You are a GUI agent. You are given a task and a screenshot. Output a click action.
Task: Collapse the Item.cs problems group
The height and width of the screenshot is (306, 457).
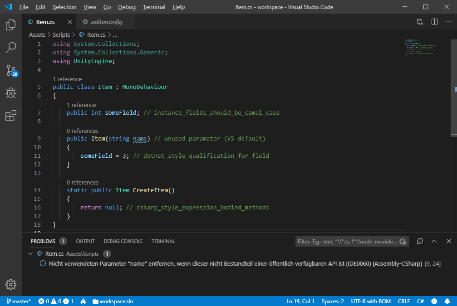[30, 253]
